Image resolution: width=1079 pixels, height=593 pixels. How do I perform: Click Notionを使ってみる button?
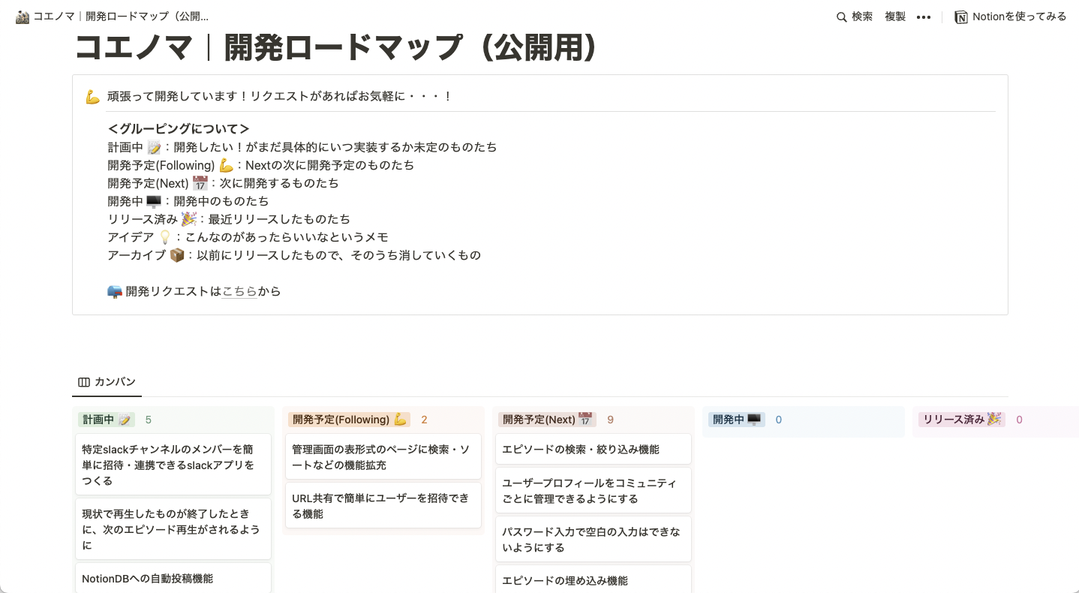pyautogui.click(x=1011, y=17)
